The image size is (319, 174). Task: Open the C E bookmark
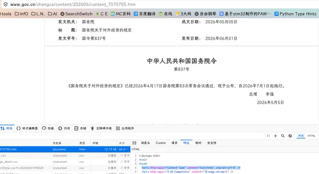click(x=101, y=14)
